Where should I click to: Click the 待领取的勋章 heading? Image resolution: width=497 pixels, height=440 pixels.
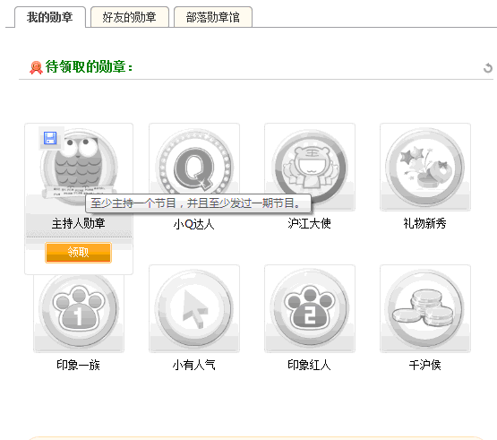[89, 66]
